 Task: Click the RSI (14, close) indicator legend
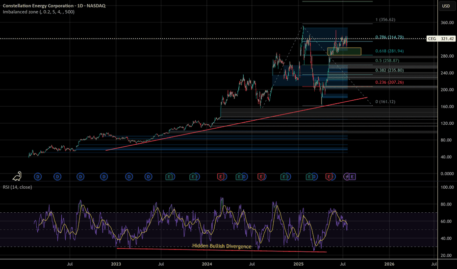point(18,187)
